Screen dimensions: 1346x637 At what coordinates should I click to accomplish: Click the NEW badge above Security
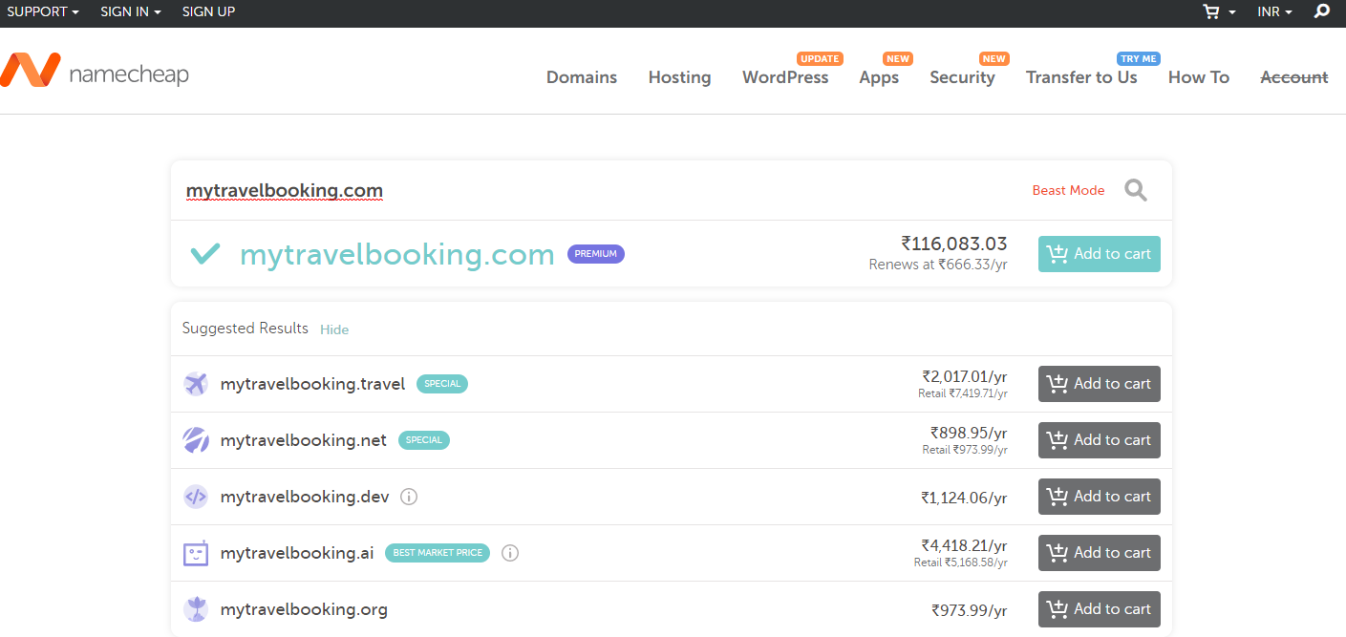pyautogui.click(x=994, y=59)
